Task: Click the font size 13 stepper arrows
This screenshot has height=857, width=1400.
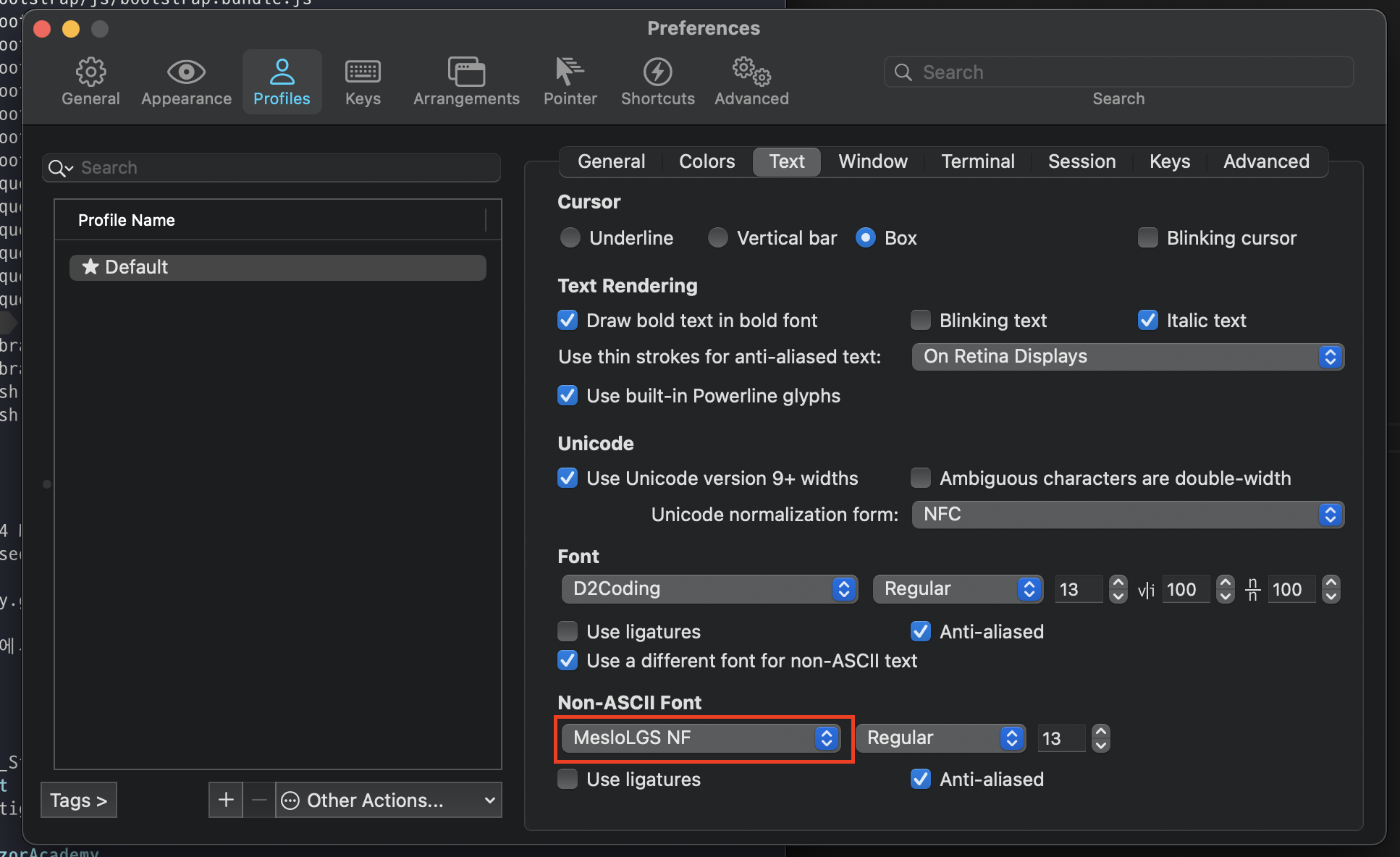Action: click(x=1118, y=589)
